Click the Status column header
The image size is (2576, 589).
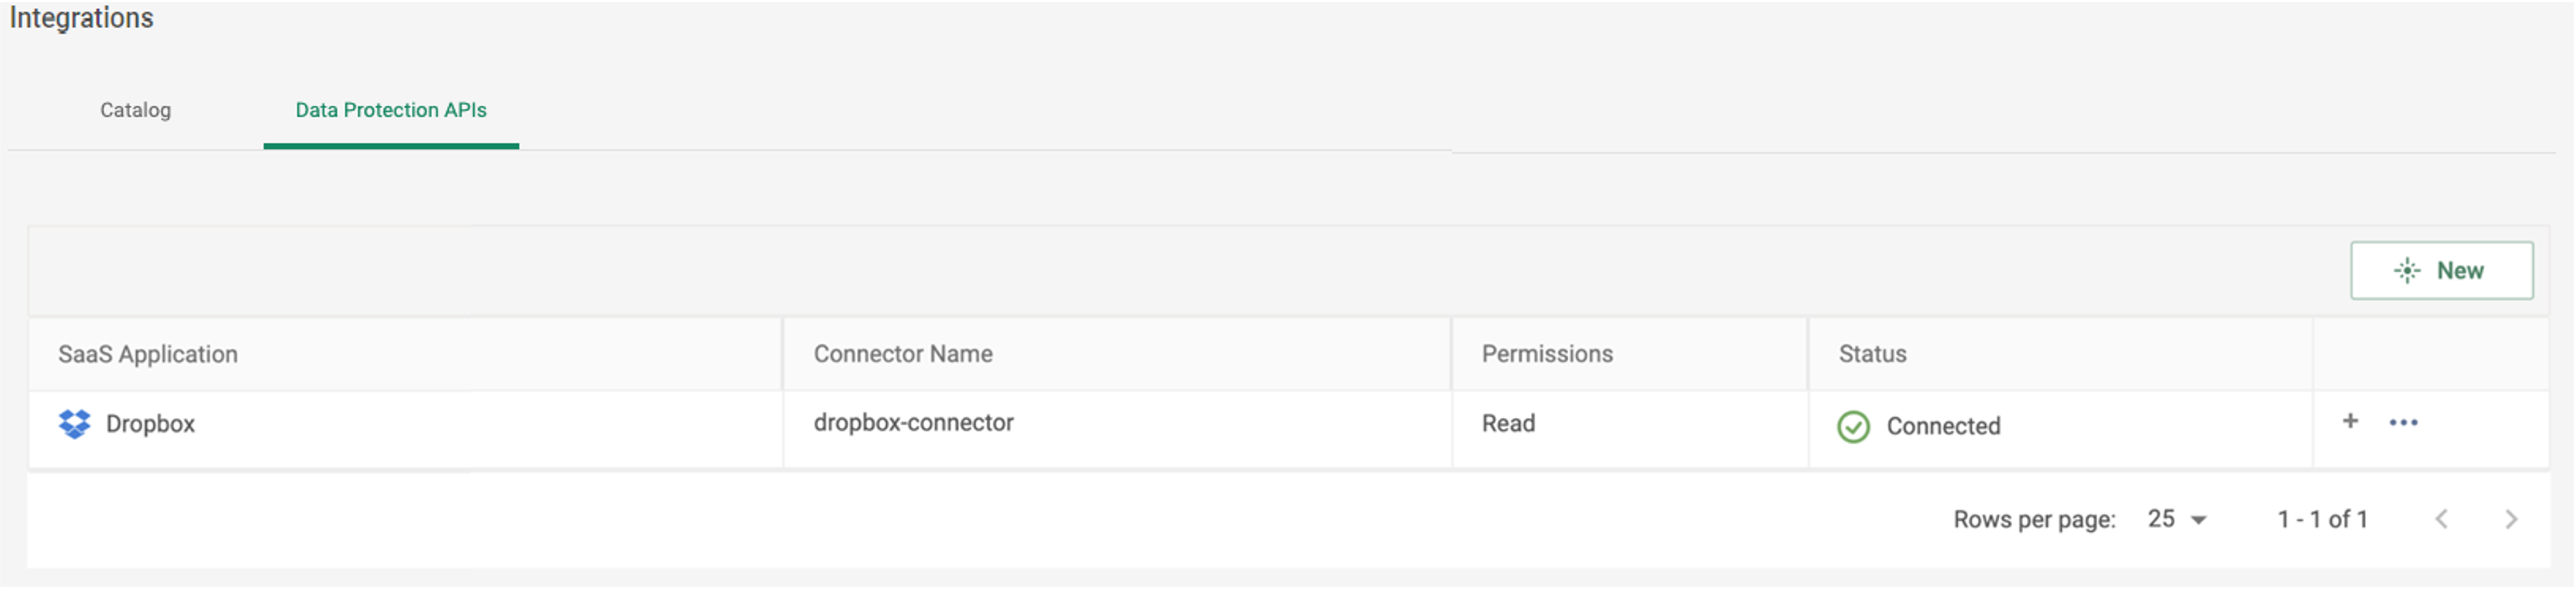click(1872, 355)
